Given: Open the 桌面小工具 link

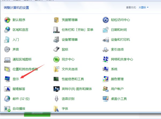Looking at the screenshot, I should pyautogui.click(x=119, y=99).
